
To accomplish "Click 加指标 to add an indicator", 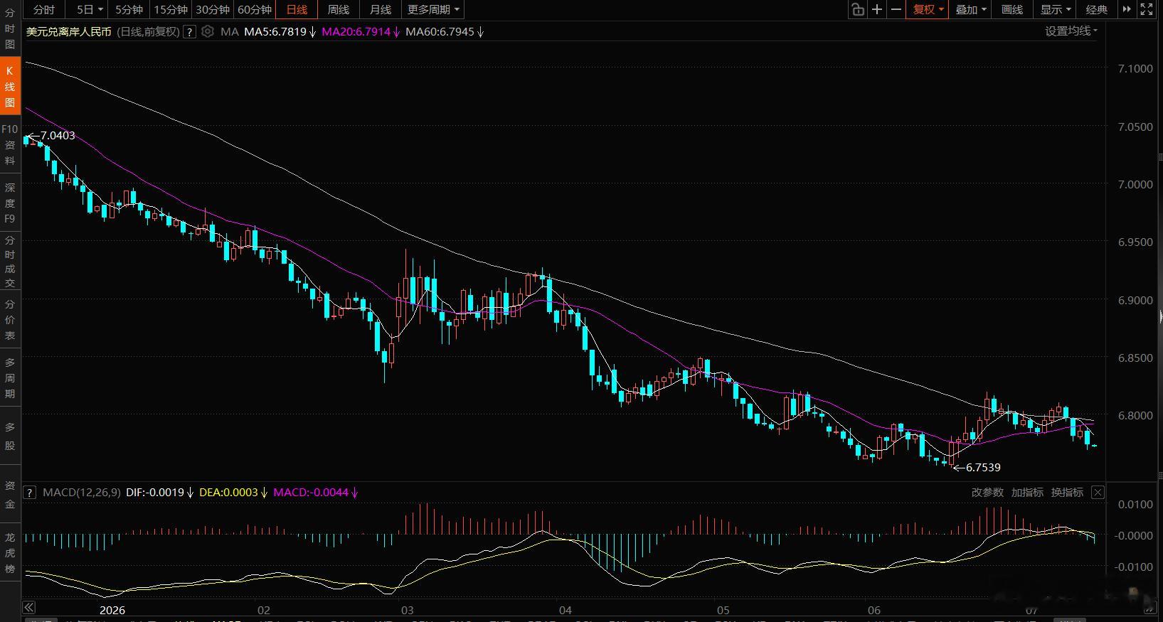I will click(x=1027, y=492).
